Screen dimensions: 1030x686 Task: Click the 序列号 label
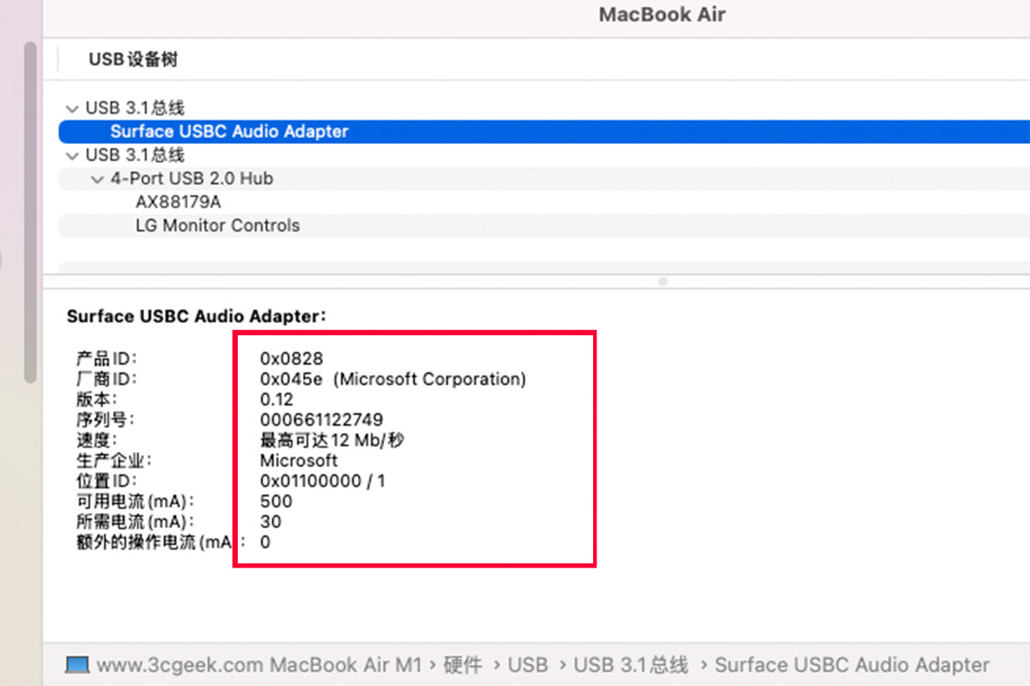point(106,420)
